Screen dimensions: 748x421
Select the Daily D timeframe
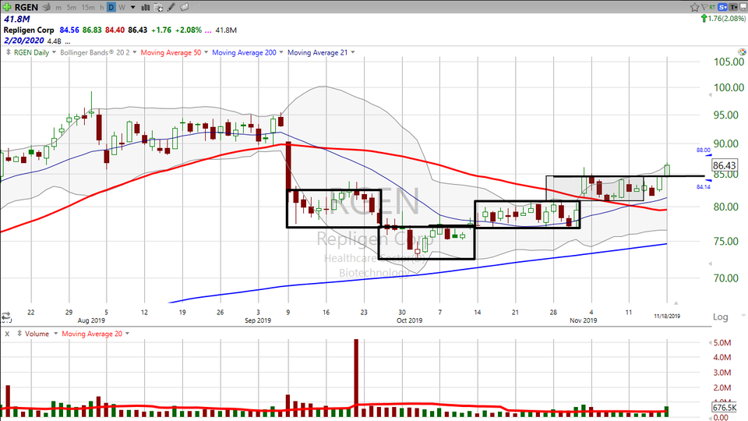tap(111, 7)
